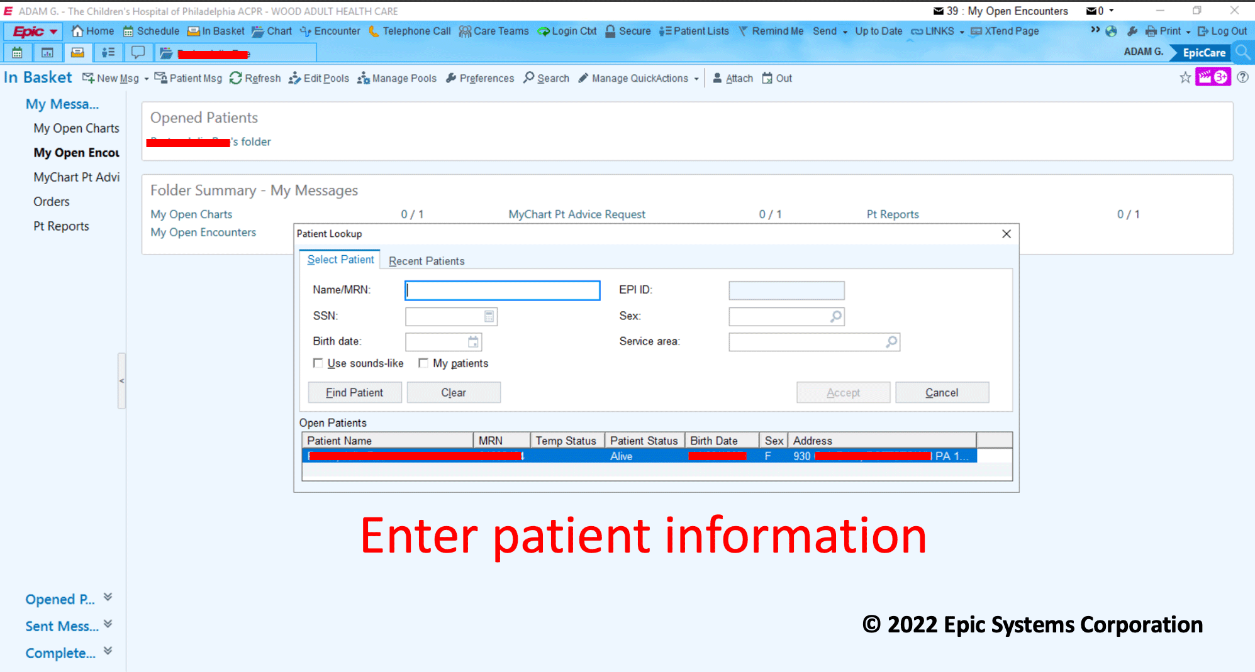Select the In Basket envelope workspace tab
The image size is (1255, 672).
click(x=77, y=53)
